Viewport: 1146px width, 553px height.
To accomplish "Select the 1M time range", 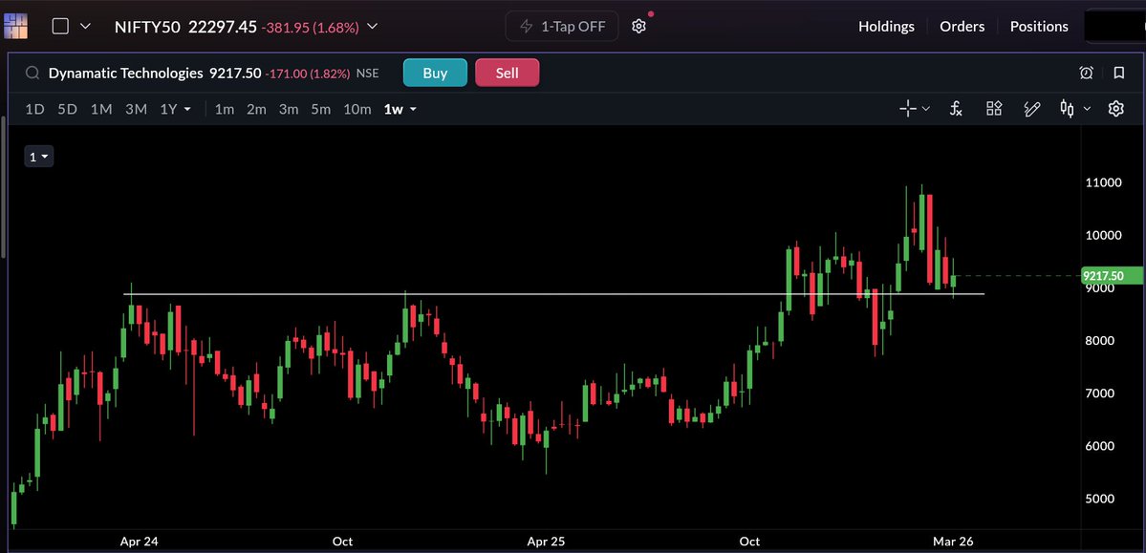I will click(x=101, y=110).
